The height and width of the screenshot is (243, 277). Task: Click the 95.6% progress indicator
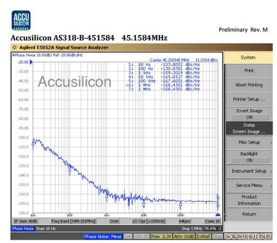point(210,229)
